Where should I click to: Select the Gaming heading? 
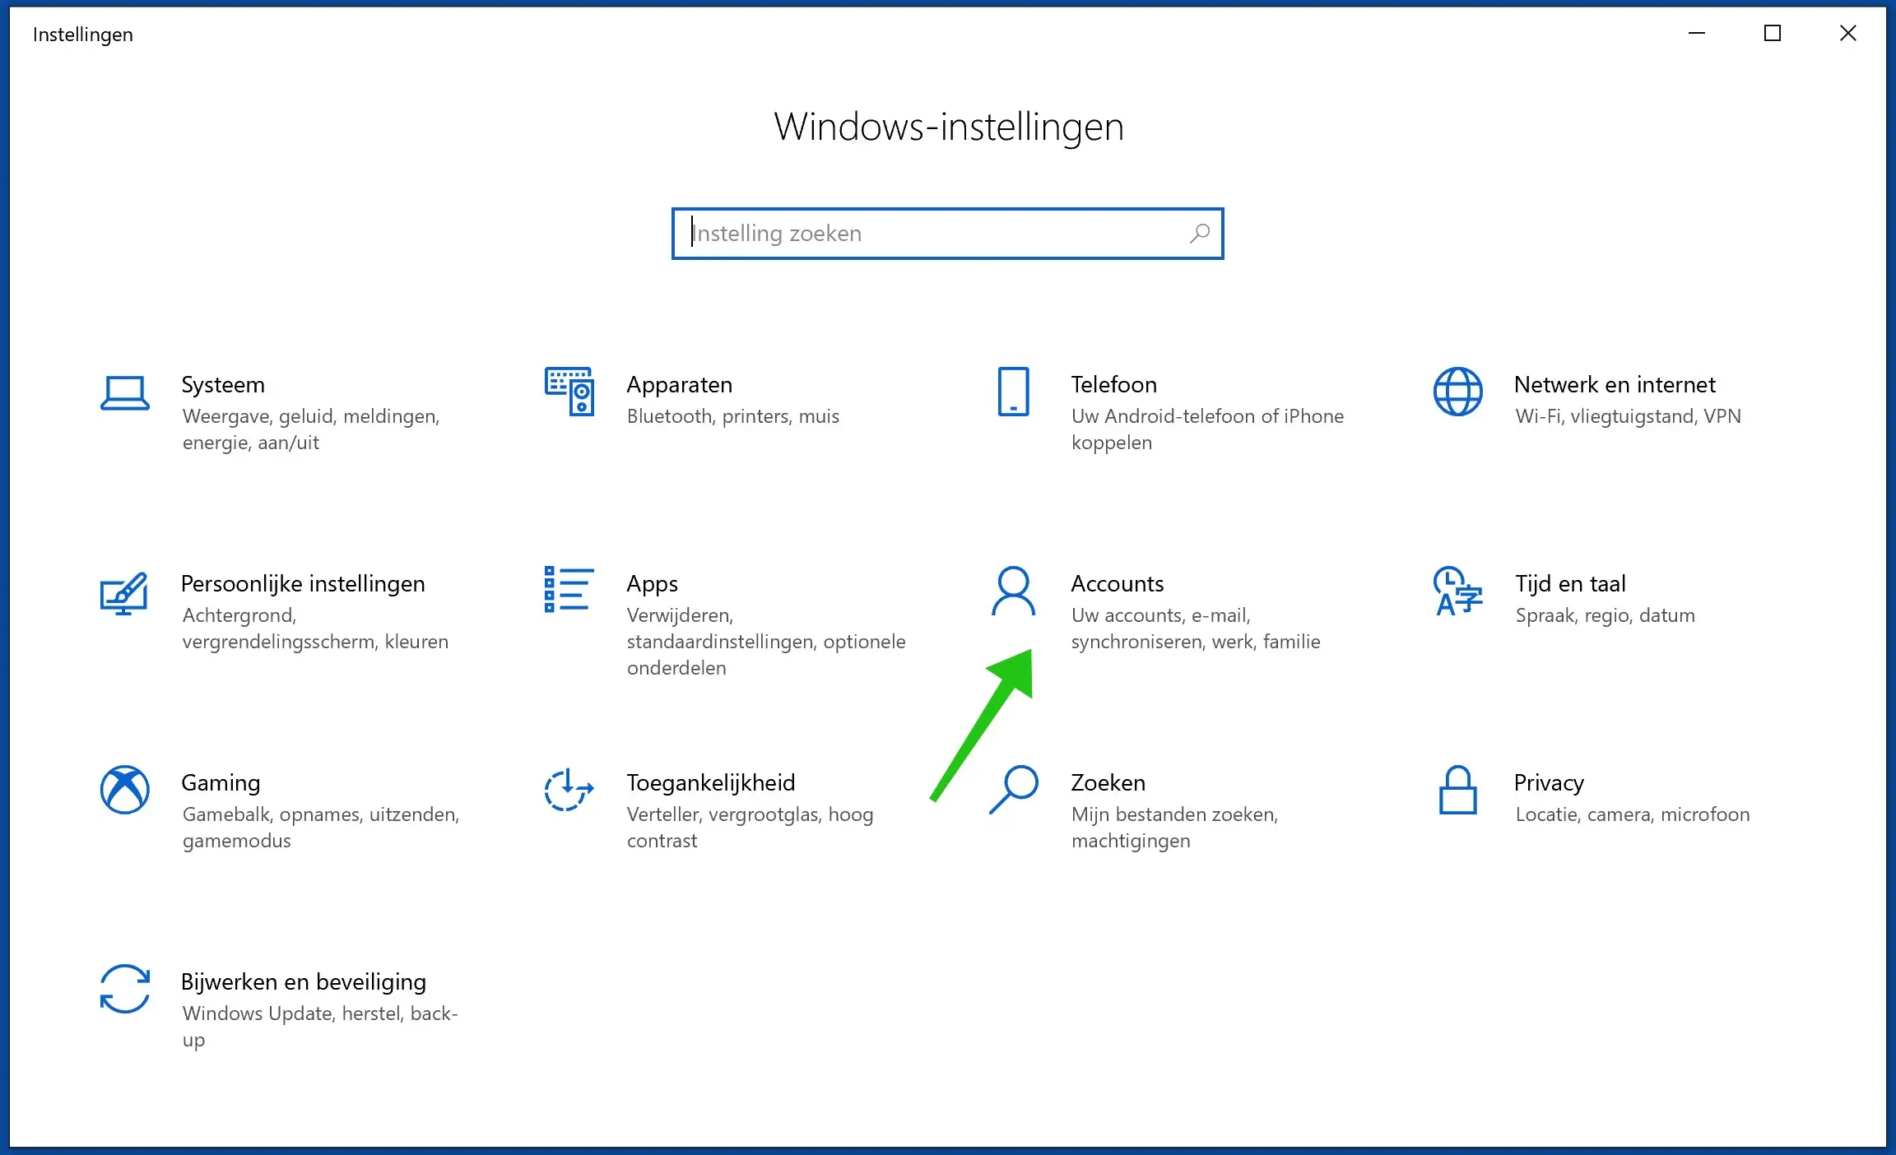tap(221, 783)
